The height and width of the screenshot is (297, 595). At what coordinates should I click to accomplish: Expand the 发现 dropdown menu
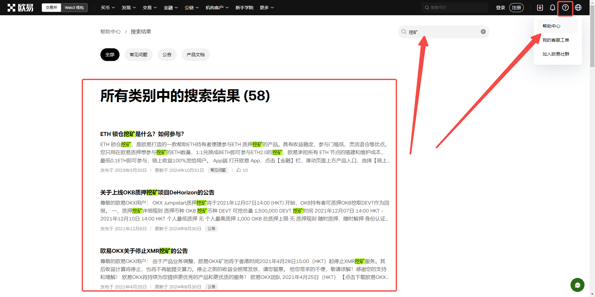tap(129, 8)
